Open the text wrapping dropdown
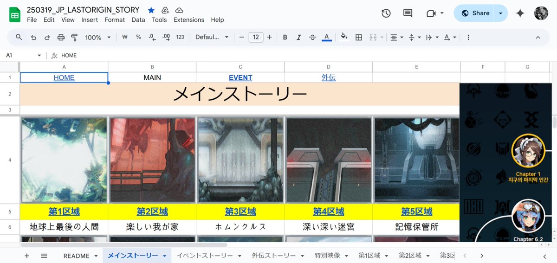The height and width of the screenshot is (263, 557). tap(431, 38)
